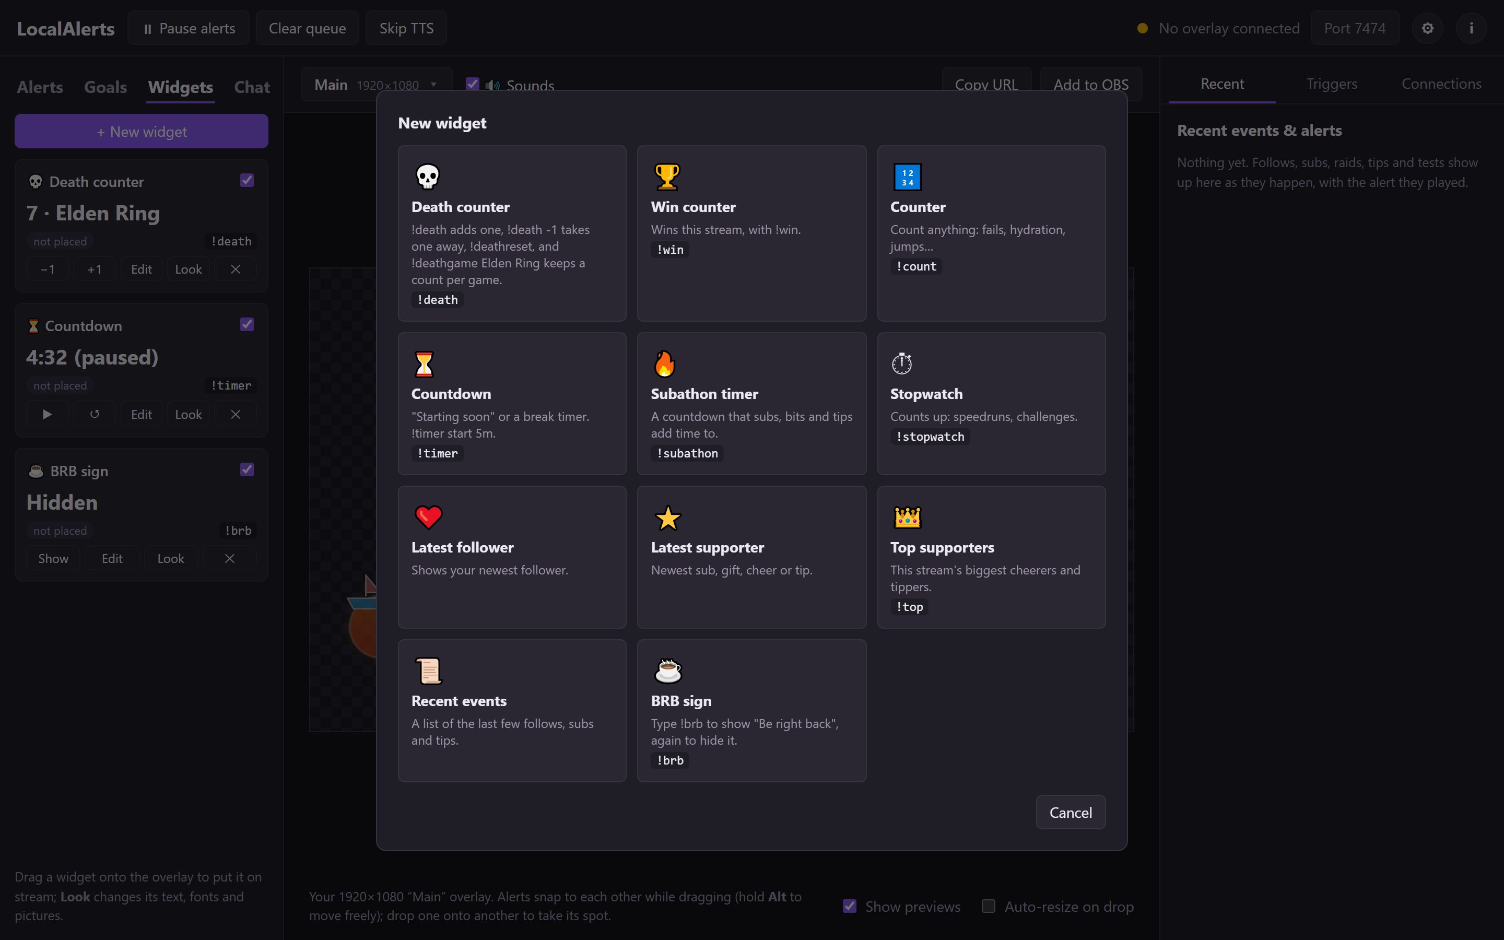Image resolution: width=1504 pixels, height=940 pixels.
Task: Increase Death counter with +1
Action: coord(95,269)
